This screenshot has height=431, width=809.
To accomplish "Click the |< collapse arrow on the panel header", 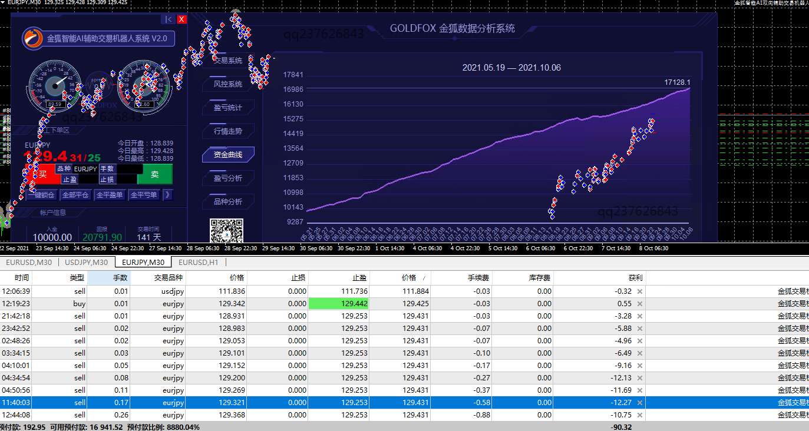I will [167, 19].
